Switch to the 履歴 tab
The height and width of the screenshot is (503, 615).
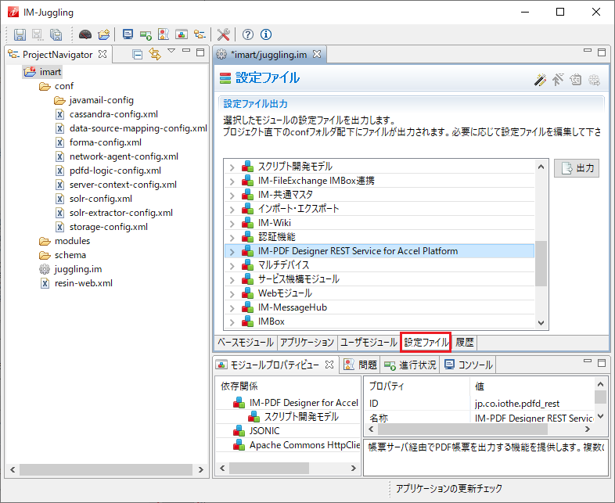(465, 343)
